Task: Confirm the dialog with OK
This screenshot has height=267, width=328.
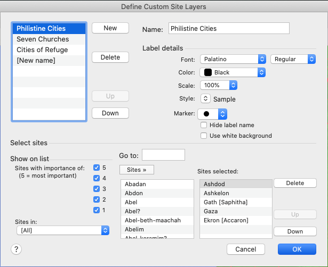Action: pyautogui.click(x=297, y=249)
